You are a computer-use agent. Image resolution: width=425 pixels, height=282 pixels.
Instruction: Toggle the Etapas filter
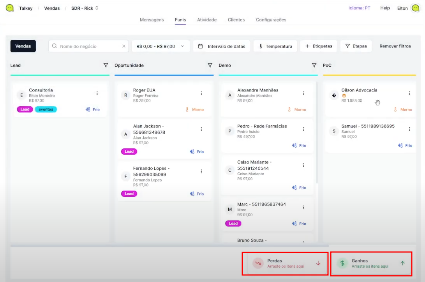click(x=356, y=46)
